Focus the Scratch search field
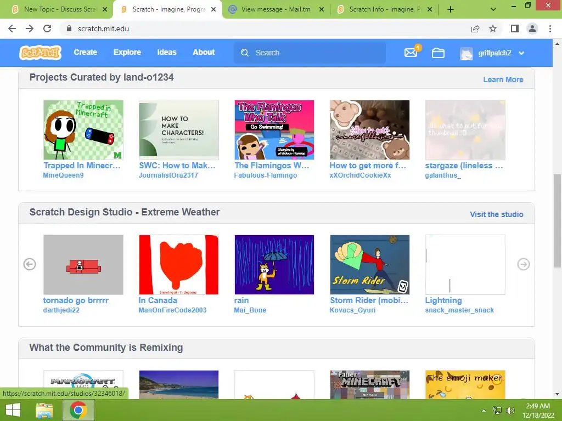This screenshot has height=421, width=562. pos(310,53)
